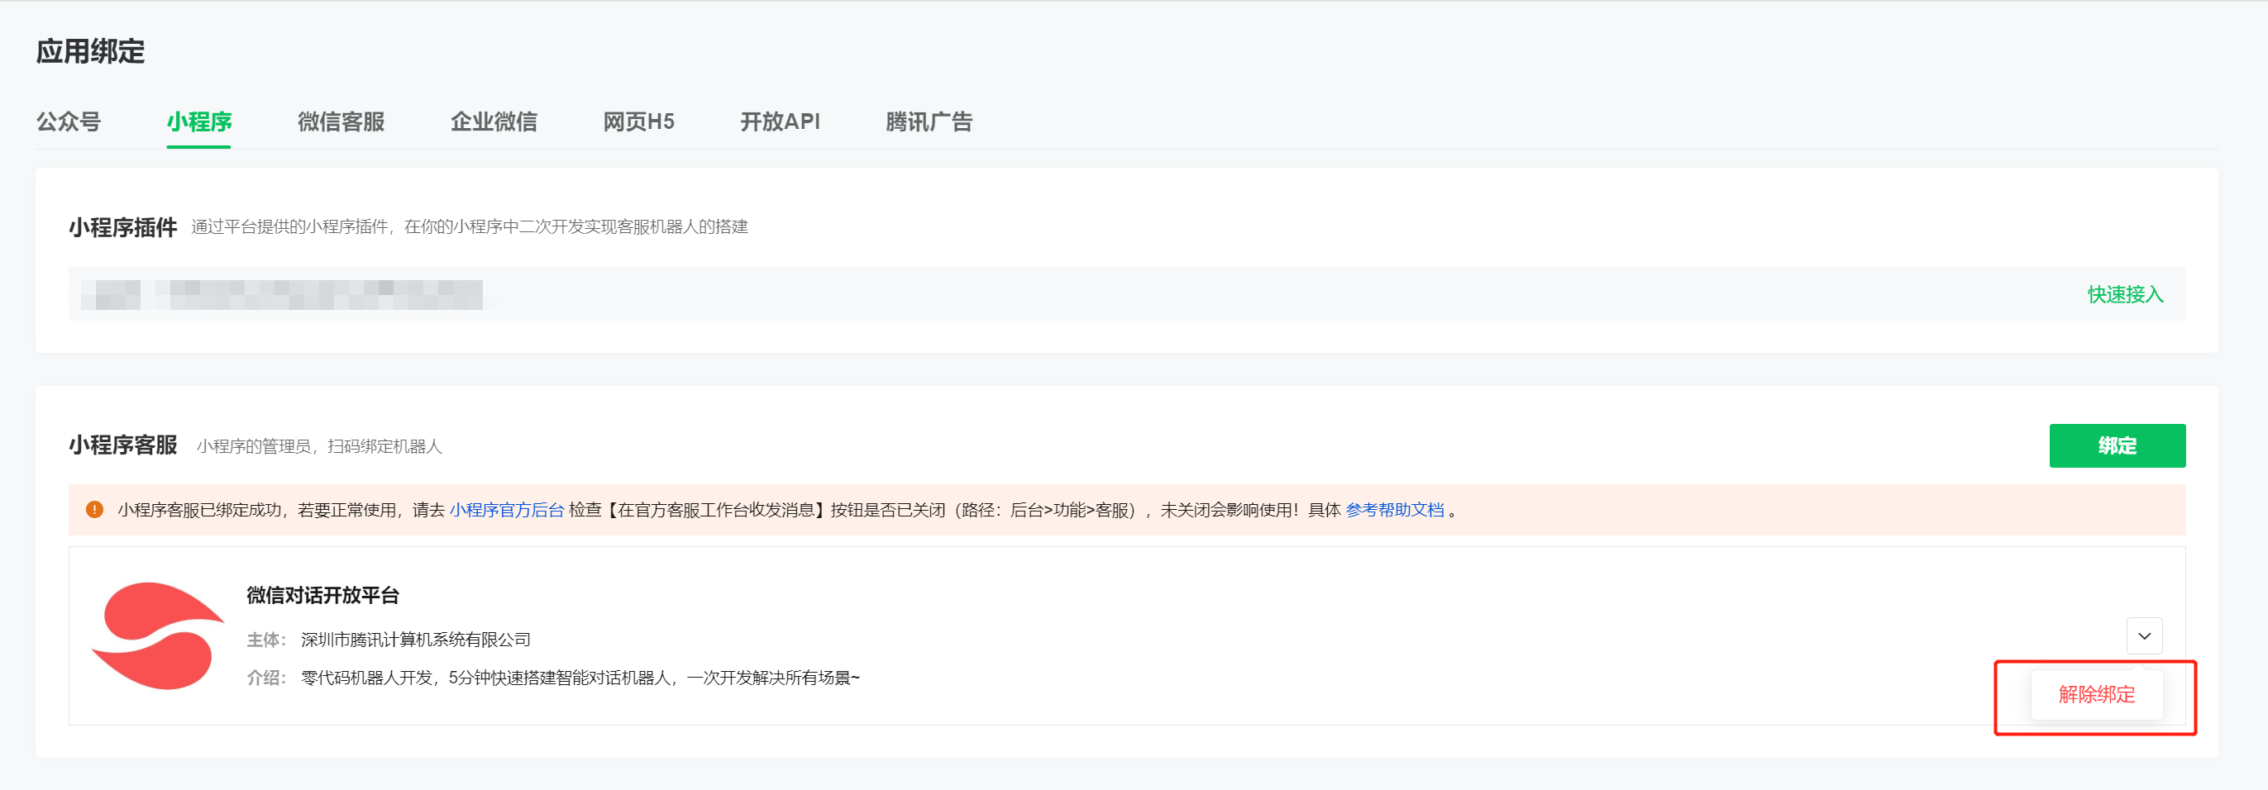The width and height of the screenshot is (2268, 790).
Task: Select the 开放API tab
Action: (781, 122)
